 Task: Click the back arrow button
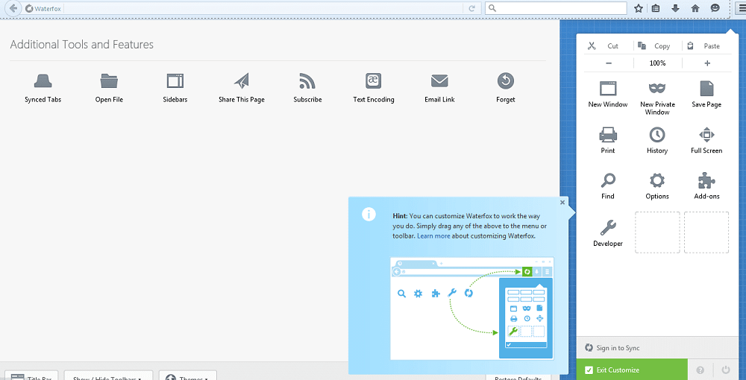point(13,8)
